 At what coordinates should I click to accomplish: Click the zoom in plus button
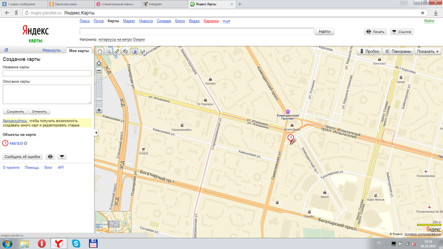click(x=99, y=110)
